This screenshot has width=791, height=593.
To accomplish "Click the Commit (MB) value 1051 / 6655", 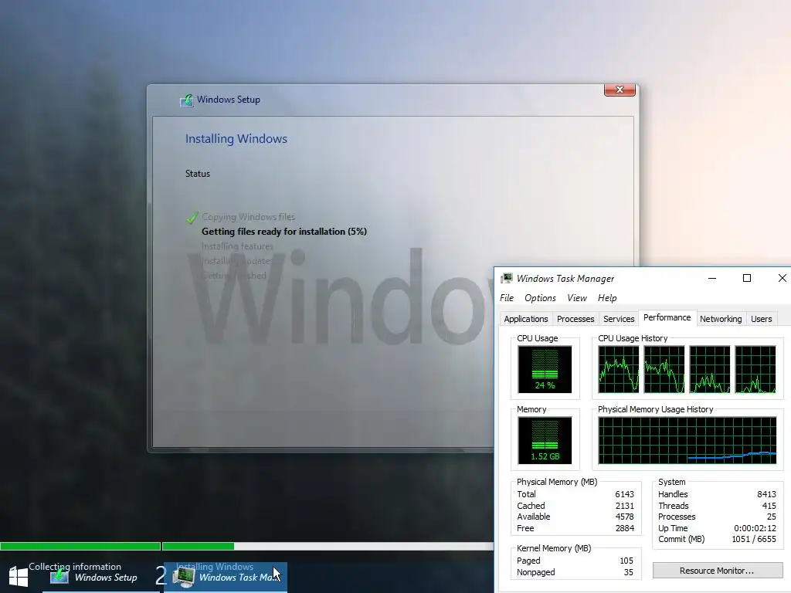I will click(x=754, y=539).
